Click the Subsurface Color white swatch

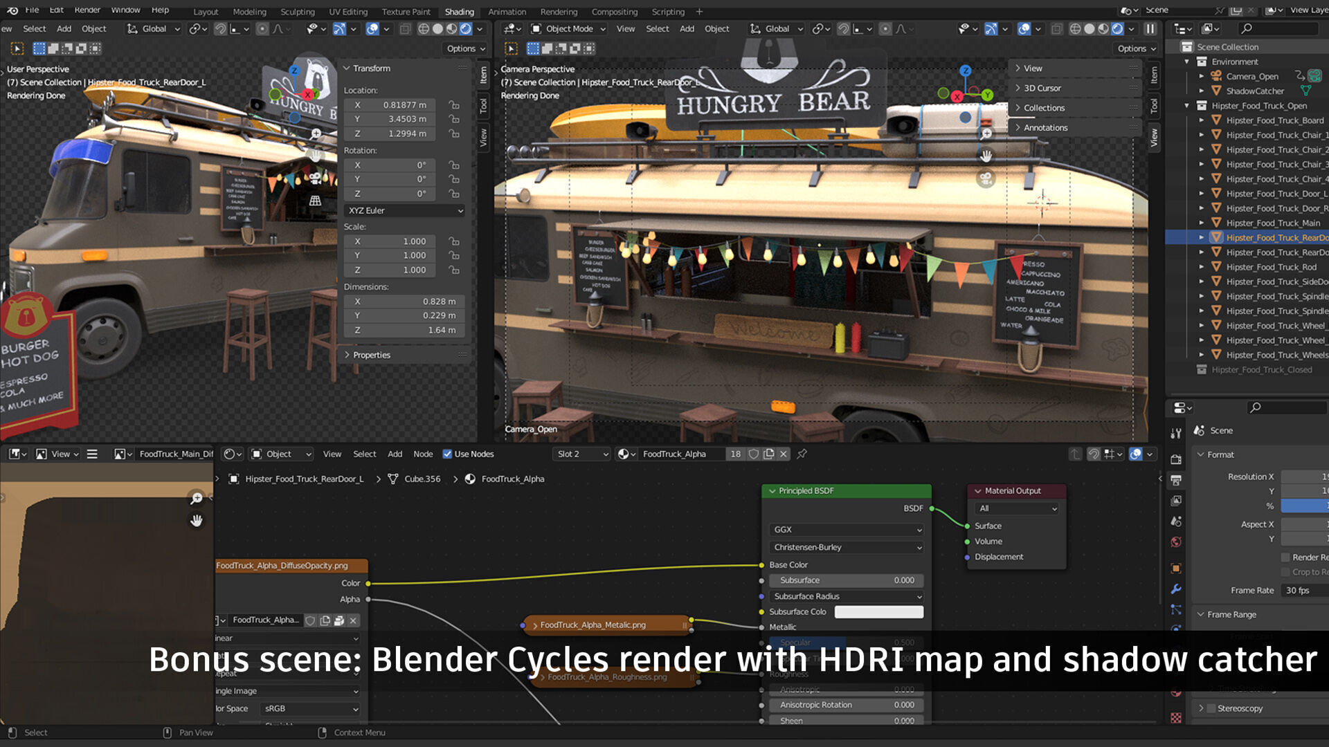(878, 611)
